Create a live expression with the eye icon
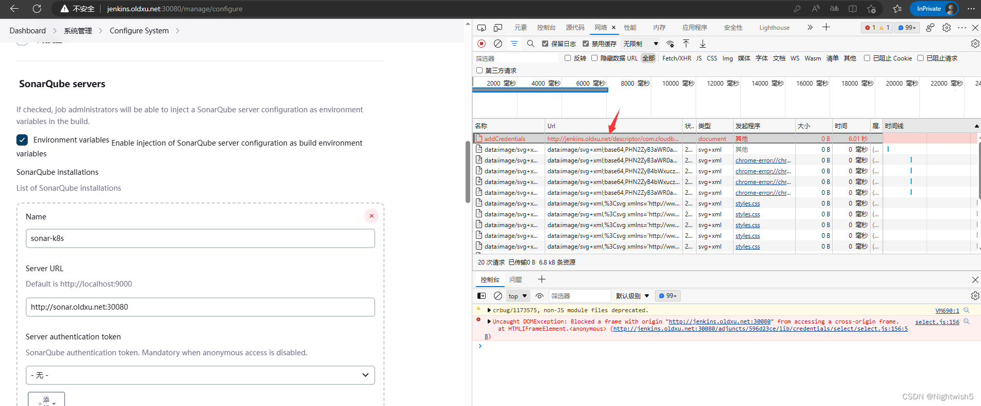Screen dimensions: 981x406 (x=540, y=296)
